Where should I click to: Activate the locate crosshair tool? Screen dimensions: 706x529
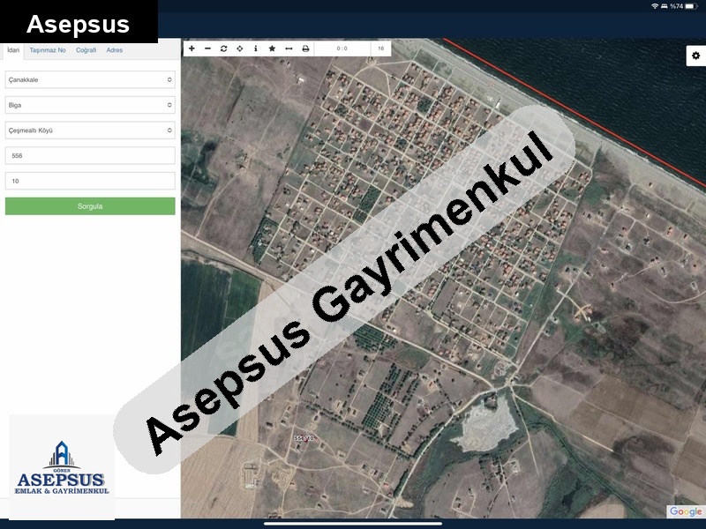point(240,48)
